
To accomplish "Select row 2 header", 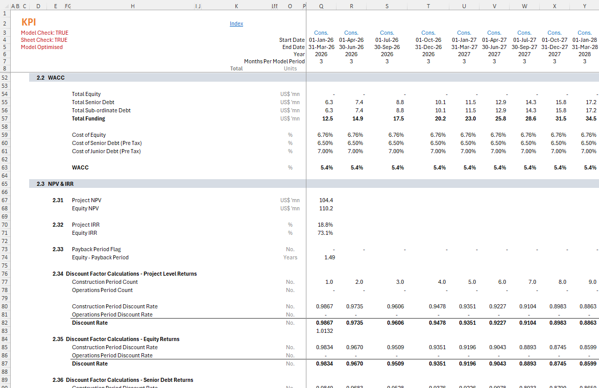I will click(x=5, y=23).
